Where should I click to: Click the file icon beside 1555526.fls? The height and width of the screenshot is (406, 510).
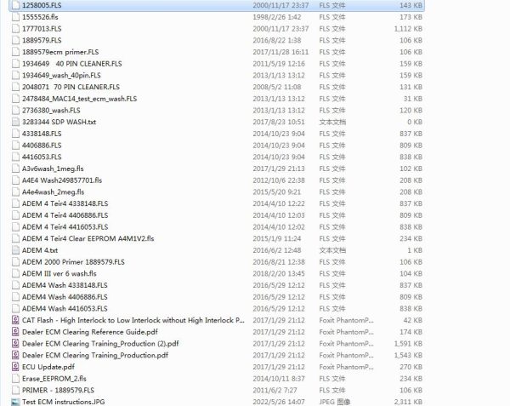15,17
